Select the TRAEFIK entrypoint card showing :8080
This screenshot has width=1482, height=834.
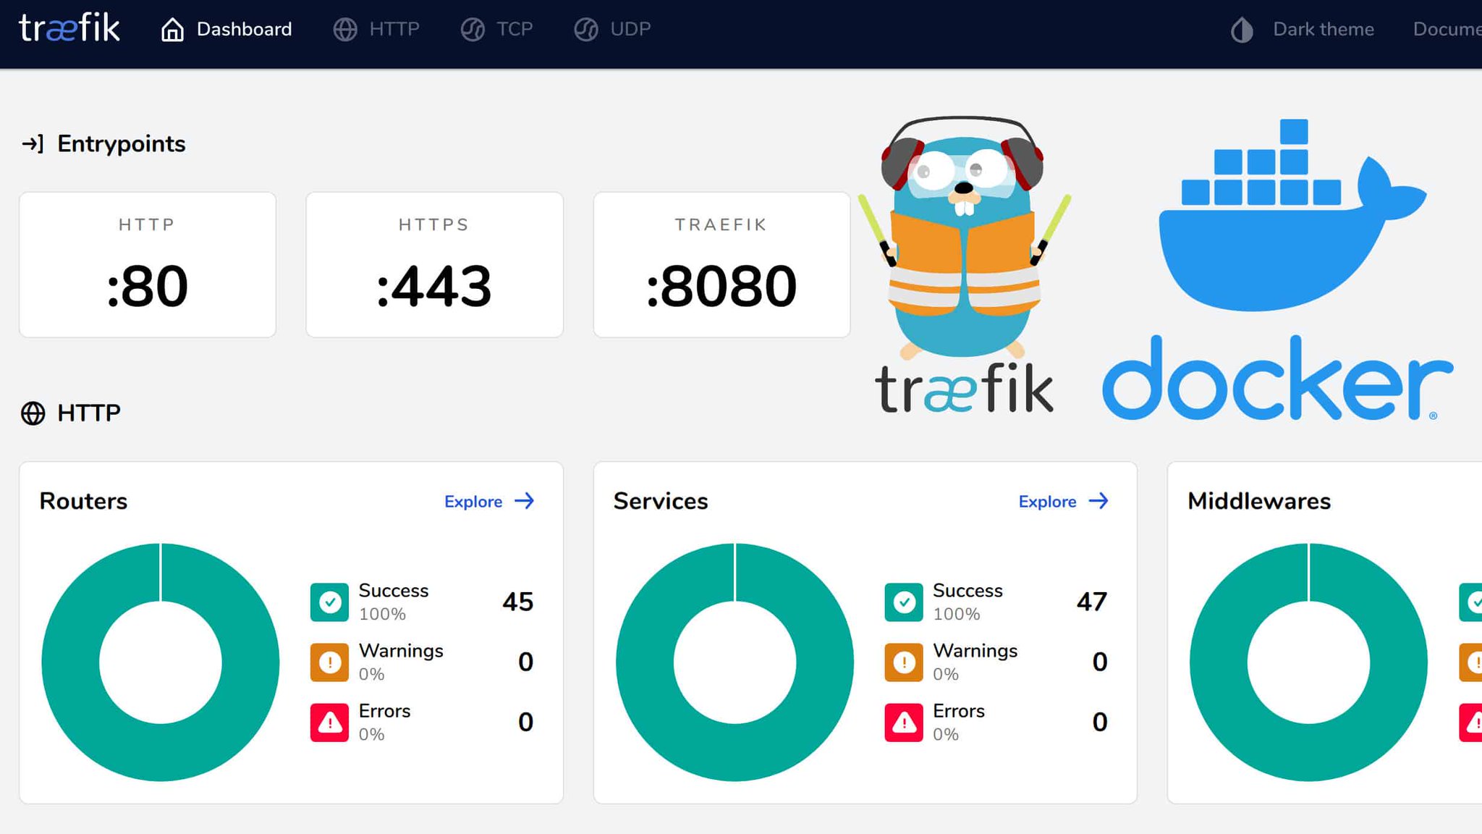point(721,264)
